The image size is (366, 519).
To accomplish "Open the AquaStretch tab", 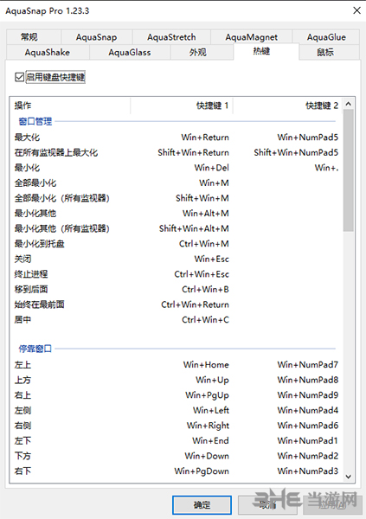I will coord(171,37).
